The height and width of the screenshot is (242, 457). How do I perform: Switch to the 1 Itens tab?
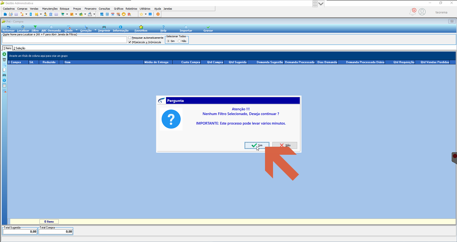(x=7, y=48)
